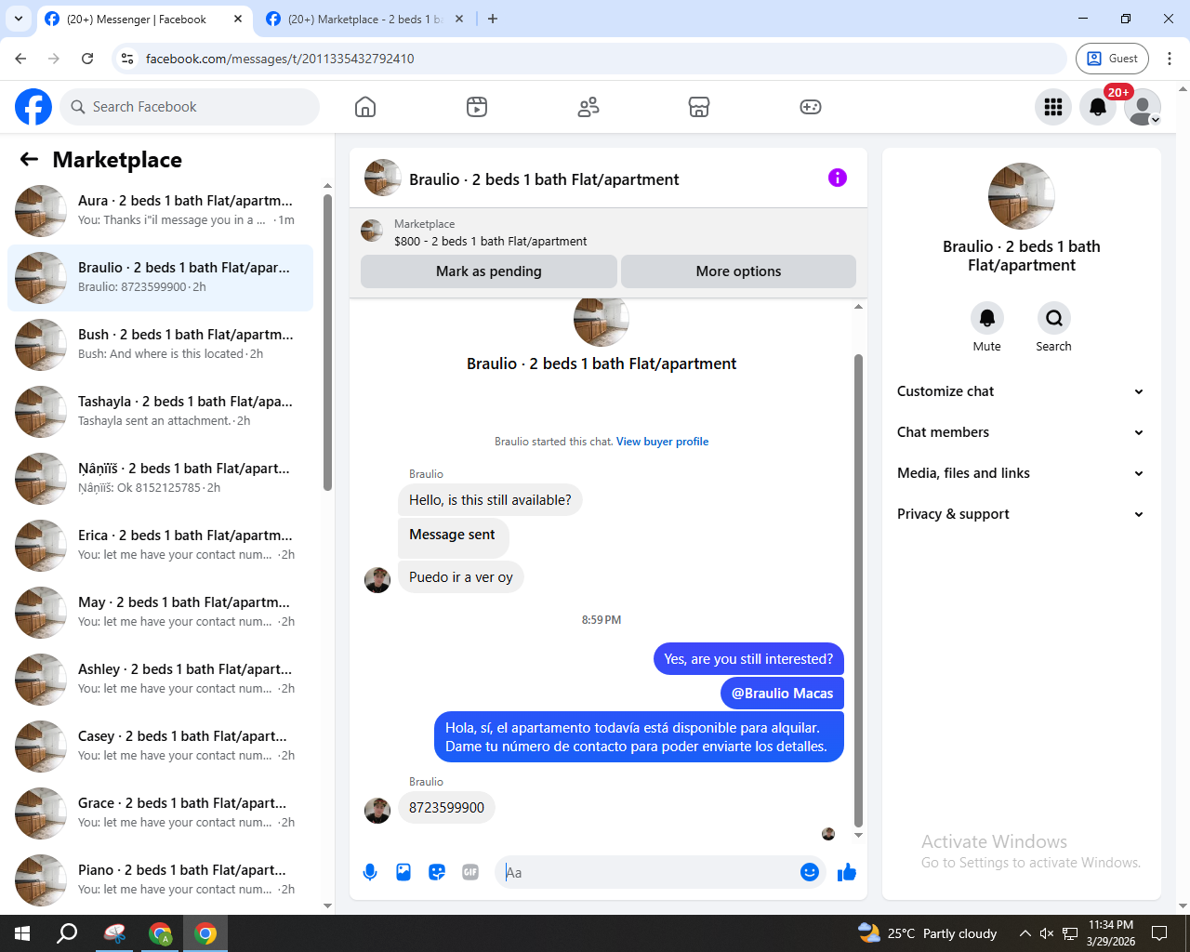
Task: Click the Guest profile button
Action: [1112, 59]
